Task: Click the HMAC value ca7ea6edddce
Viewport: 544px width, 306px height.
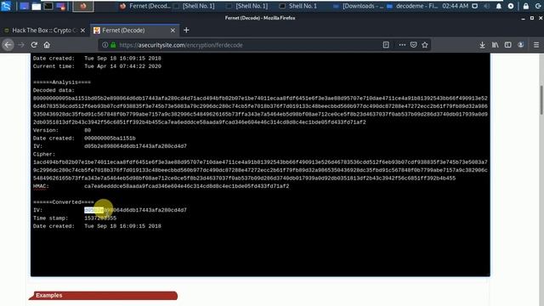Action: [186, 186]
